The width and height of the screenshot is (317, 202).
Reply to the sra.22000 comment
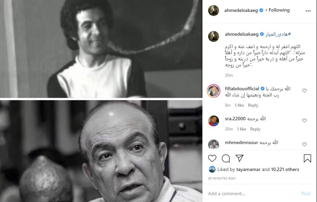tap(255, 129)
